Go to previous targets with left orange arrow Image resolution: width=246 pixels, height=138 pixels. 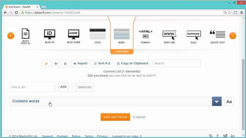11,36
